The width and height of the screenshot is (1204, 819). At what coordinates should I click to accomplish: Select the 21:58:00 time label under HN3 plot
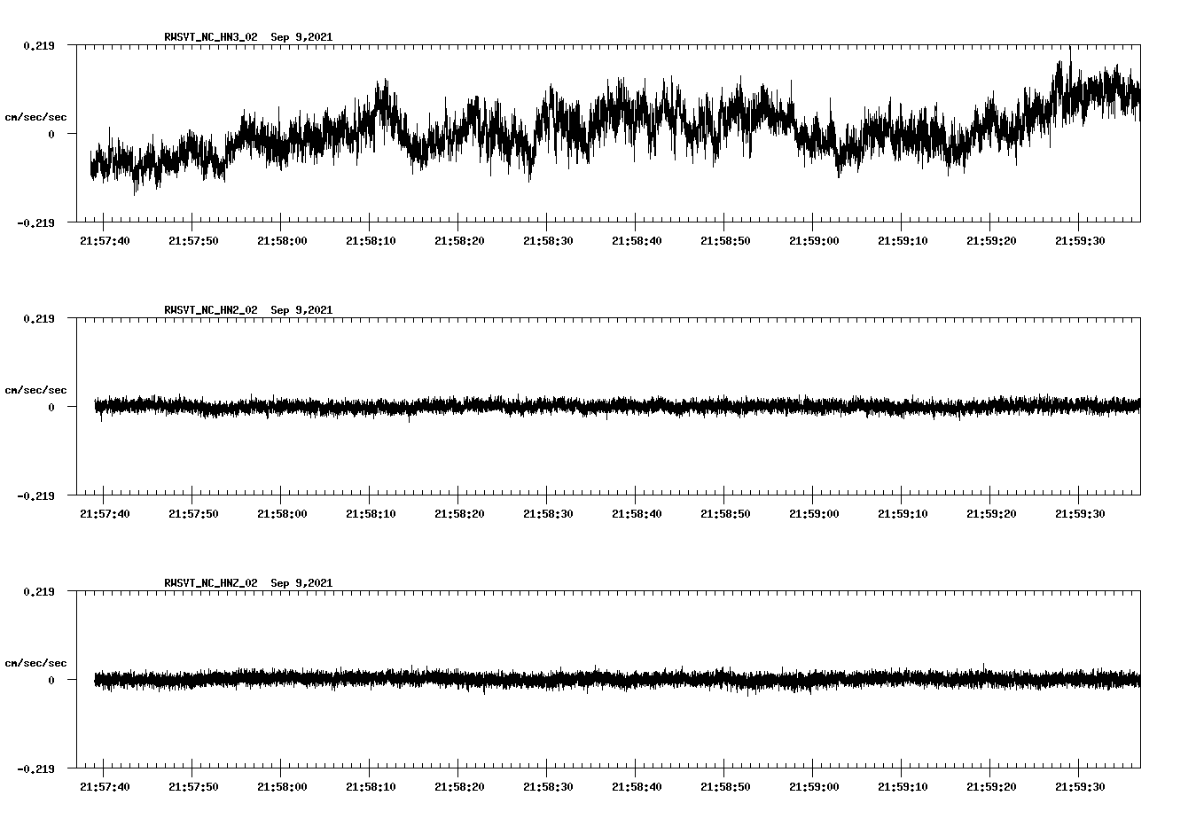click(282, 241)
